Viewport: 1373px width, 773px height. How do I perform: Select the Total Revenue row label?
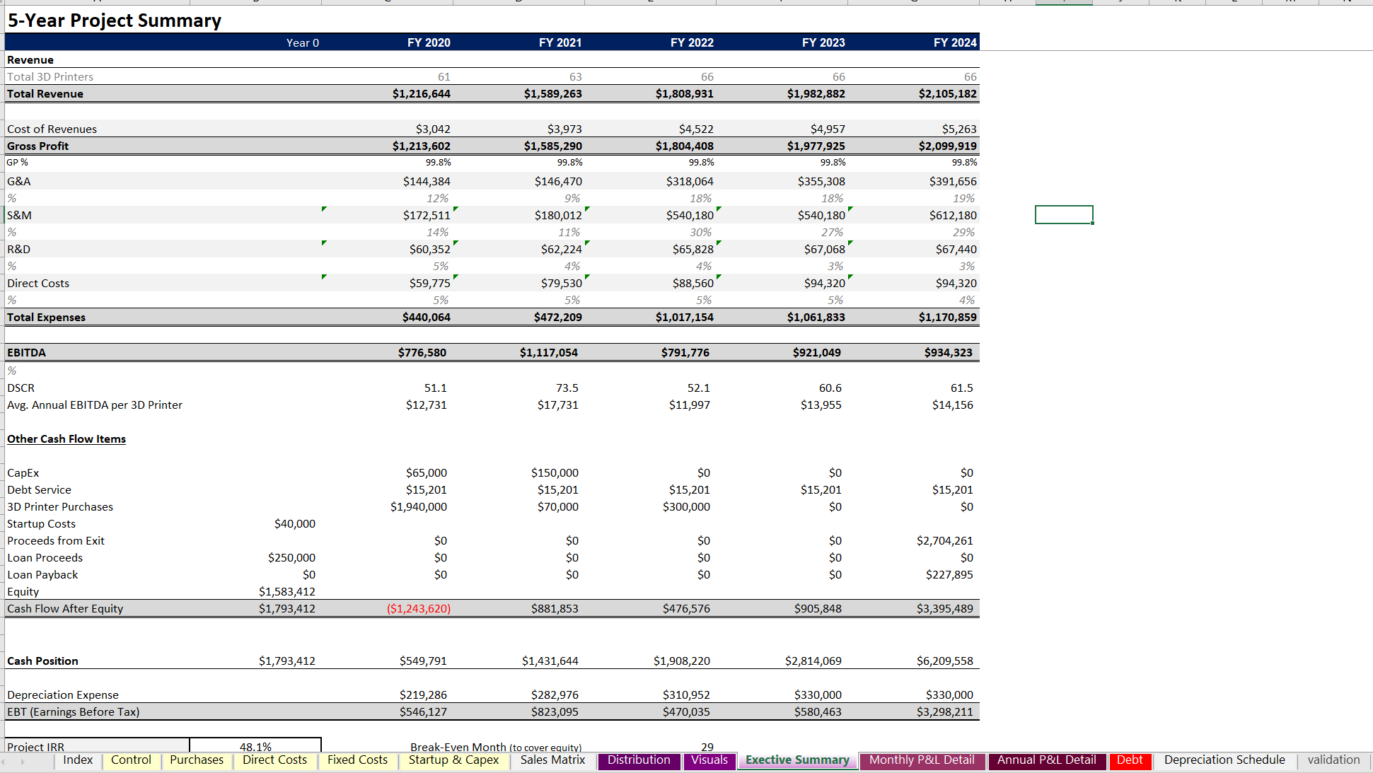click(x=45, y=93)
